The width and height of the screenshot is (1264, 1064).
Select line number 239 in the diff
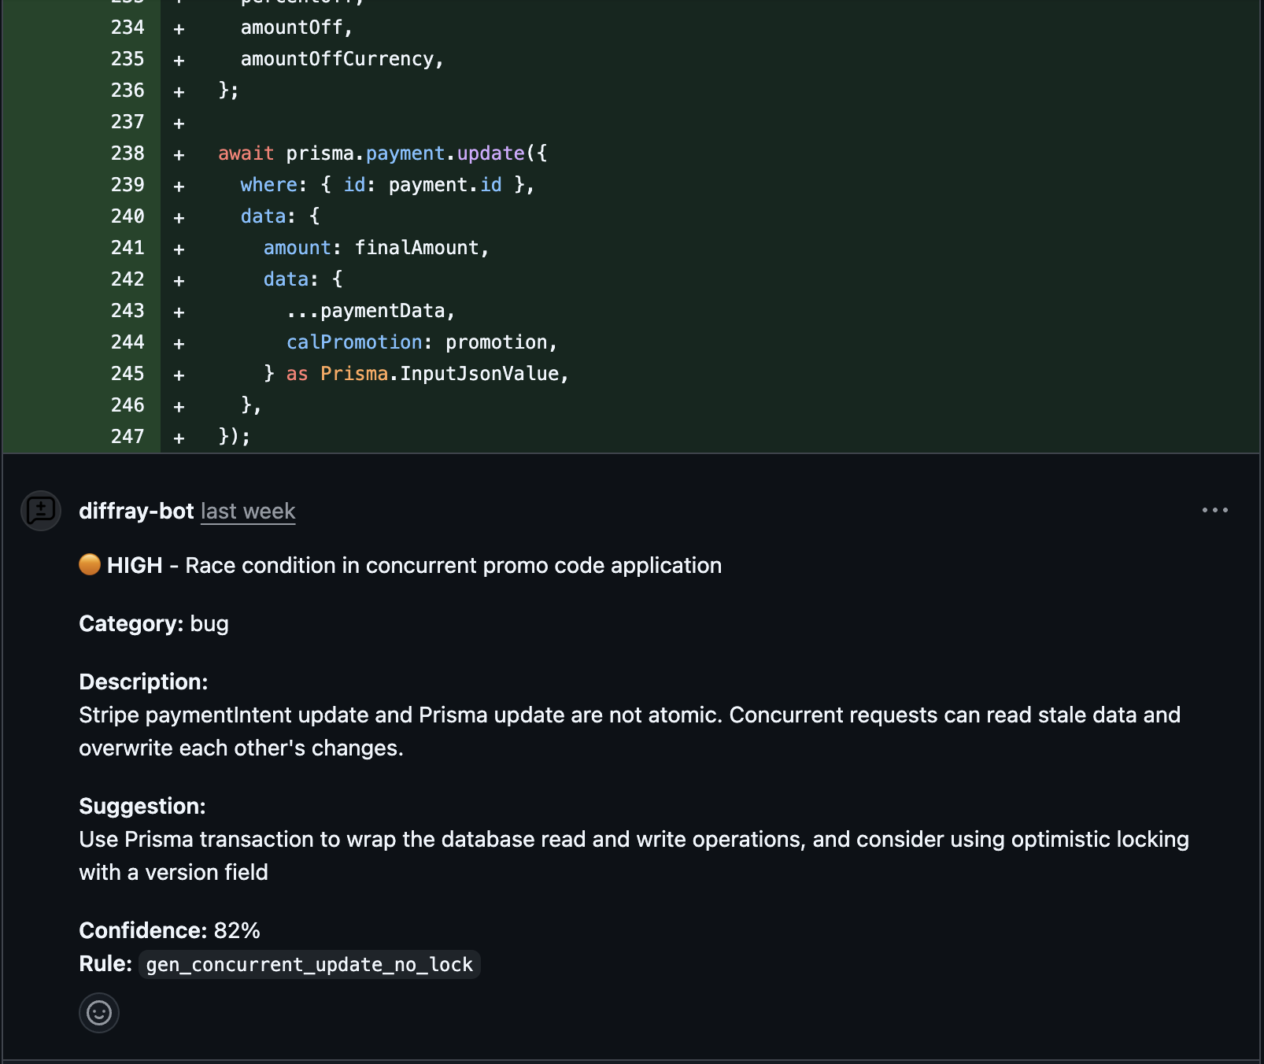(128, 185)
